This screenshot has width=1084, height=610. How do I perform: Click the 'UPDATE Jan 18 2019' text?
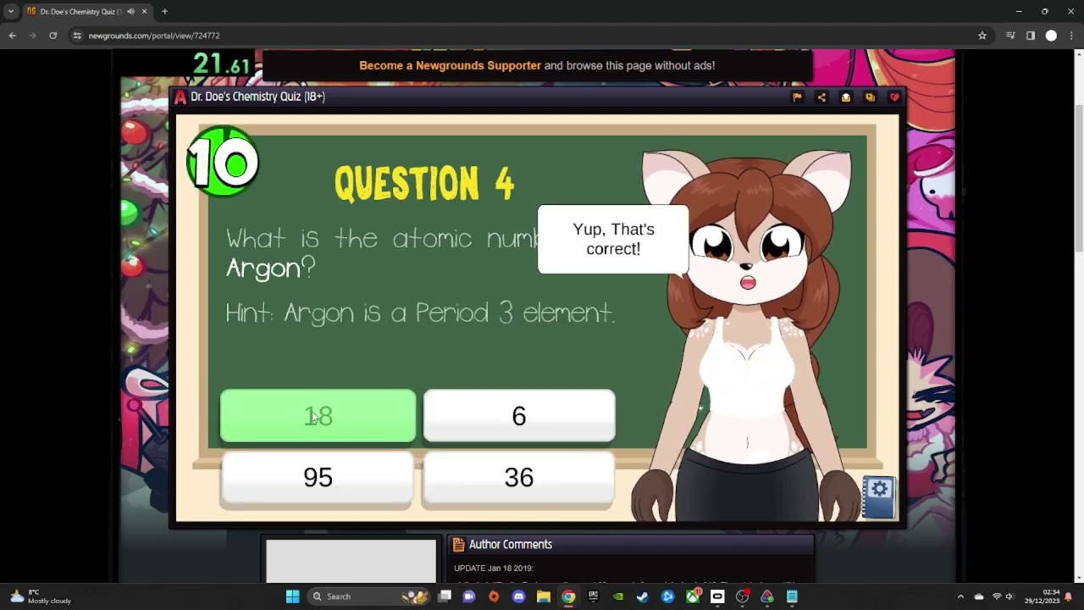[x=494, y=568]
